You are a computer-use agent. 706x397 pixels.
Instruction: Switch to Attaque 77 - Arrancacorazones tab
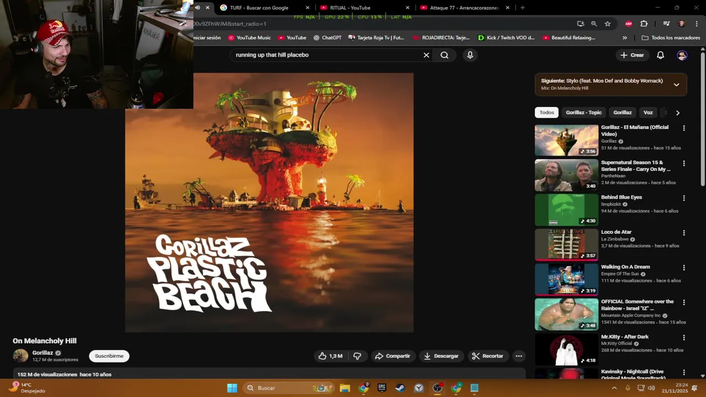(464, 8)
